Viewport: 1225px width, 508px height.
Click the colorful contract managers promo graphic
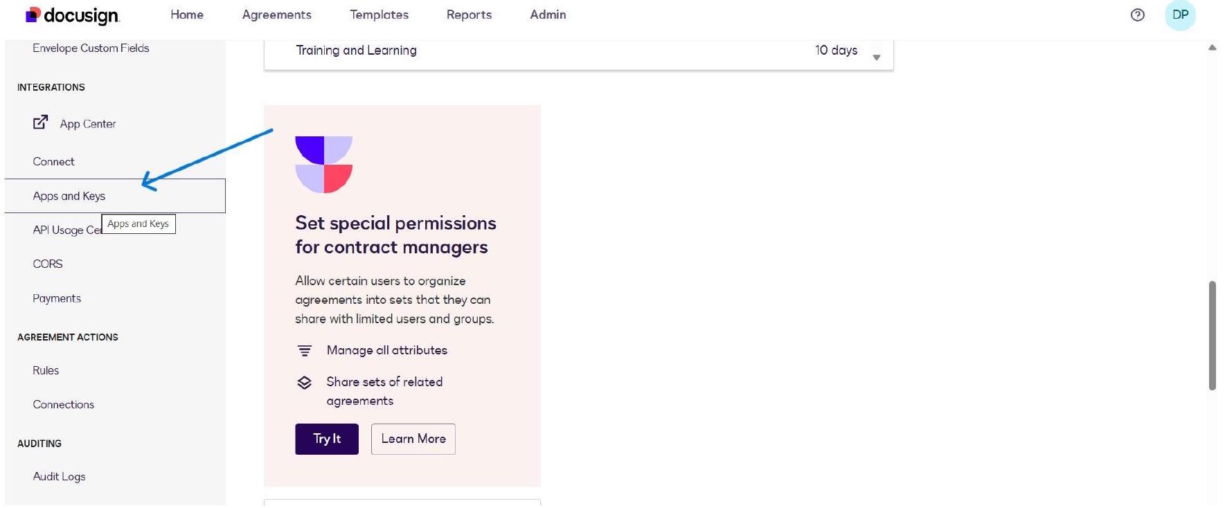click(x=323, y=165)
